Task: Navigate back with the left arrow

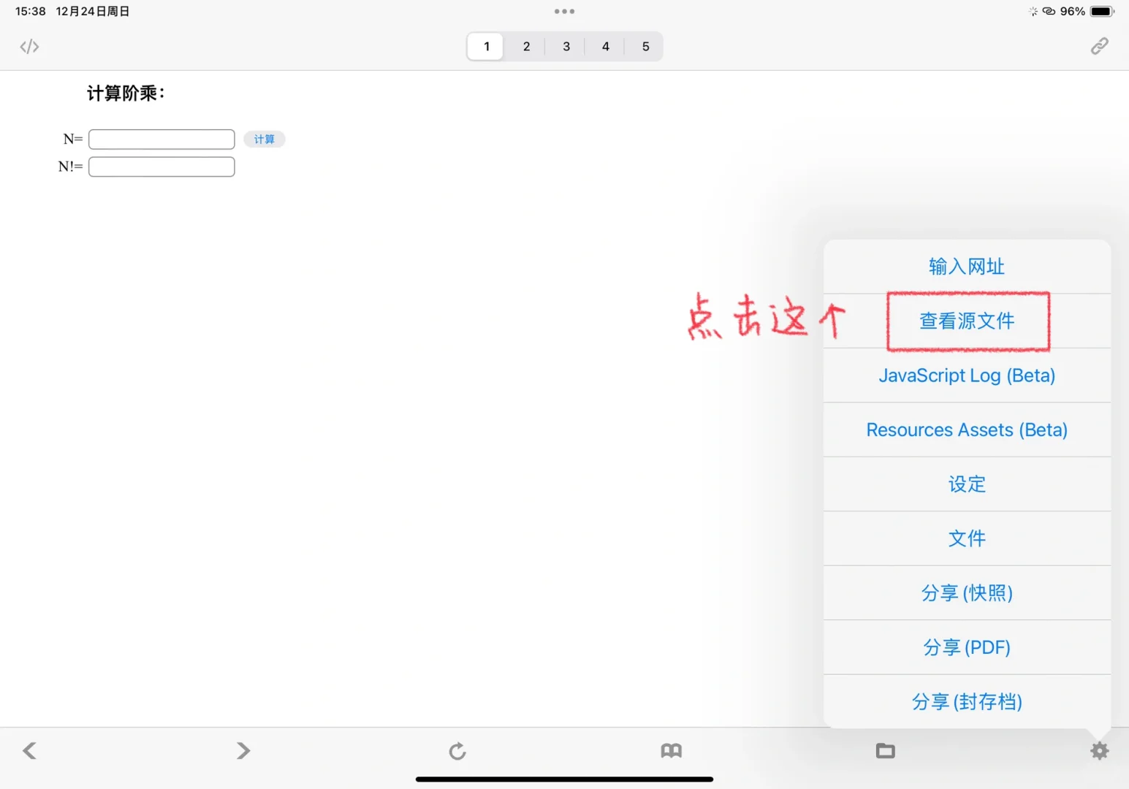Action: [28, 750]
